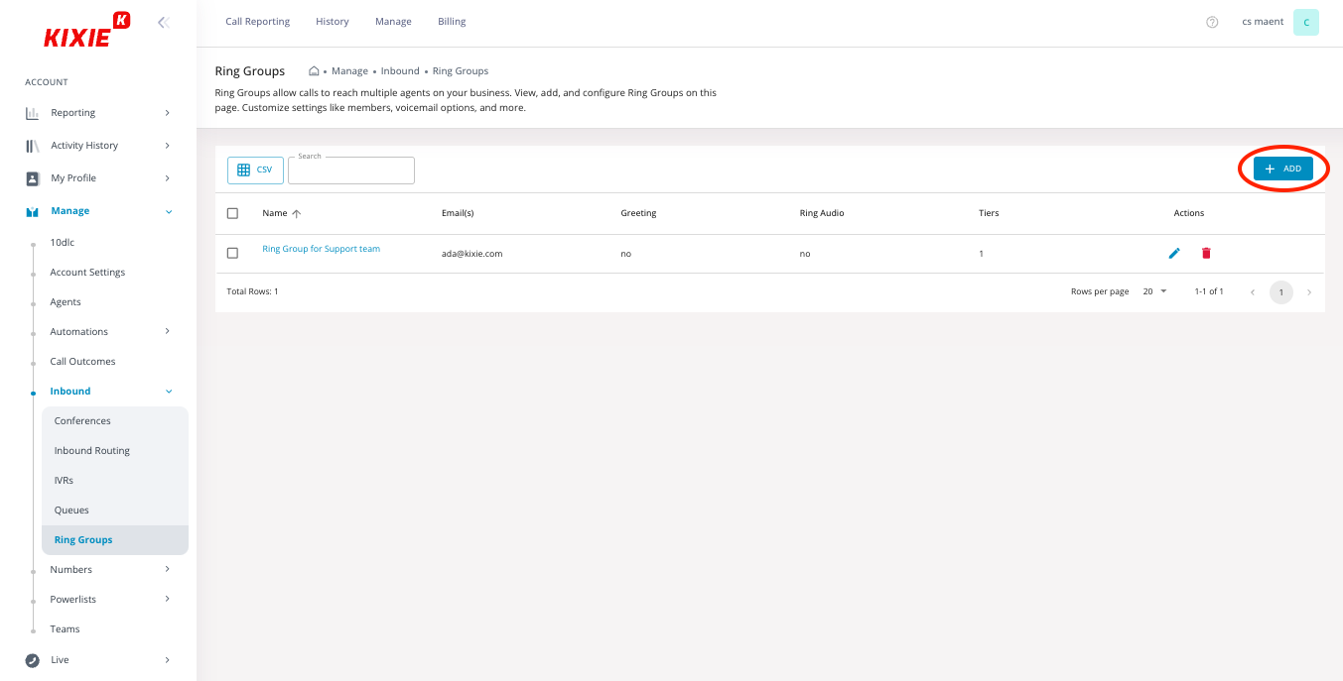This screenshot has width=1343, height=681.
Task: Click the Live phone icon
Action: coord(32,660)
